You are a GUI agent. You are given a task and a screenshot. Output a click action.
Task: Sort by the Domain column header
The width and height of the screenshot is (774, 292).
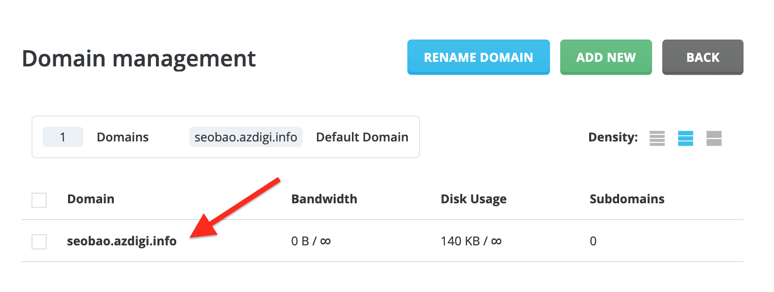[90, 199]
